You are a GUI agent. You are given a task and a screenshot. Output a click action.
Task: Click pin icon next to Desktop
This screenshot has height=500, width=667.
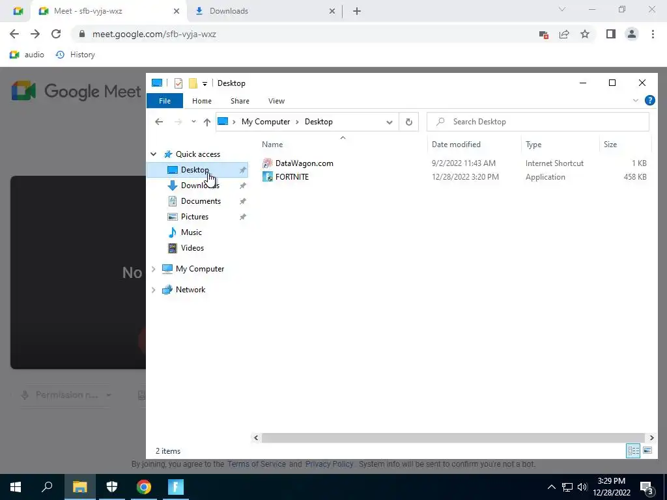pyautogui.click(x=242, y=170)
